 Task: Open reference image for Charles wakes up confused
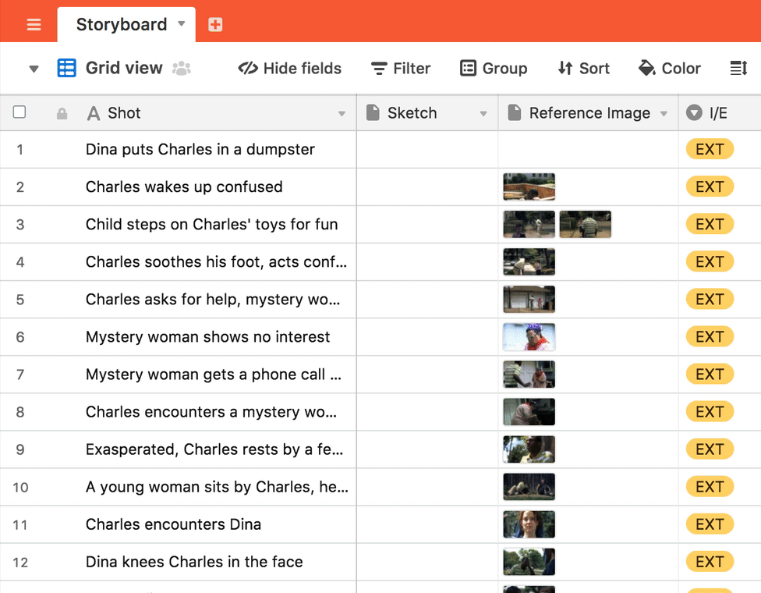[x=529, y=187]
